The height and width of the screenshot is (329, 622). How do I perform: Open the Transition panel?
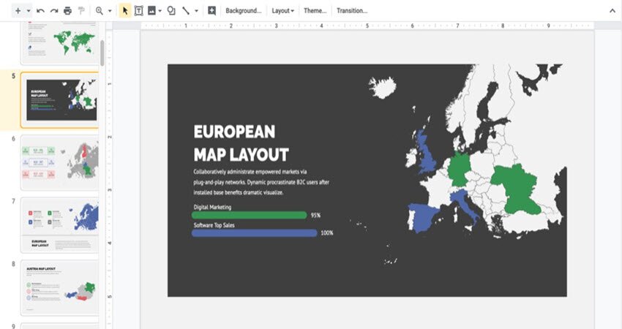click(352, 11)
